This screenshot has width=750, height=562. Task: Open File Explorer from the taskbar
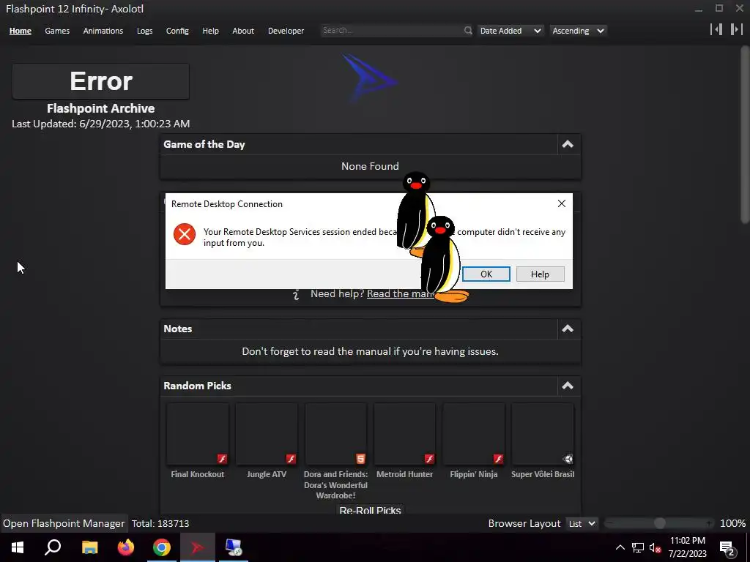point(89,547)
